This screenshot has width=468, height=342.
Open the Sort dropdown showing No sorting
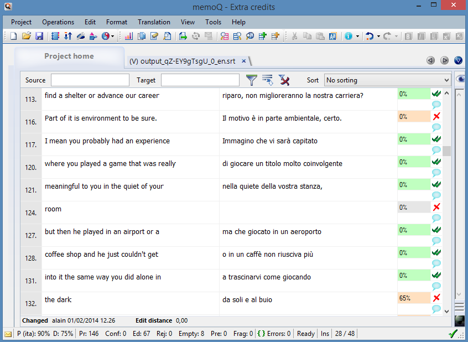coord(387,80)
